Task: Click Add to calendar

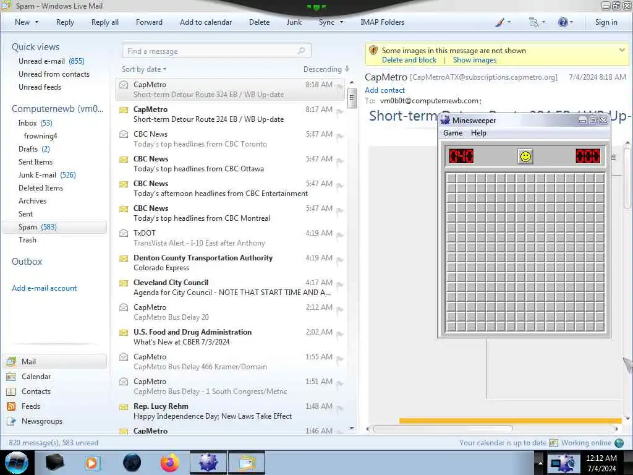Action: pos(206,22)
